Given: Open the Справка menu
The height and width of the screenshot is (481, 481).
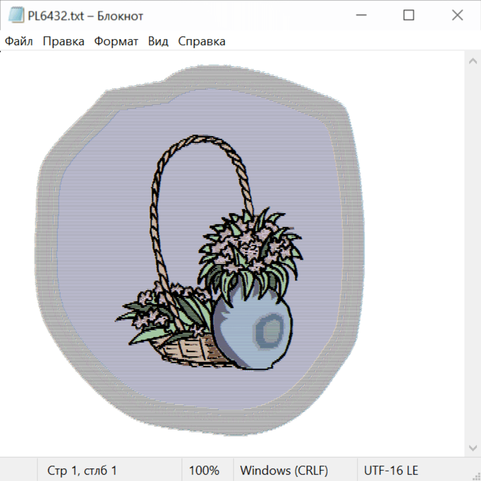Looking at the screenshot, I should coord(201,42).
